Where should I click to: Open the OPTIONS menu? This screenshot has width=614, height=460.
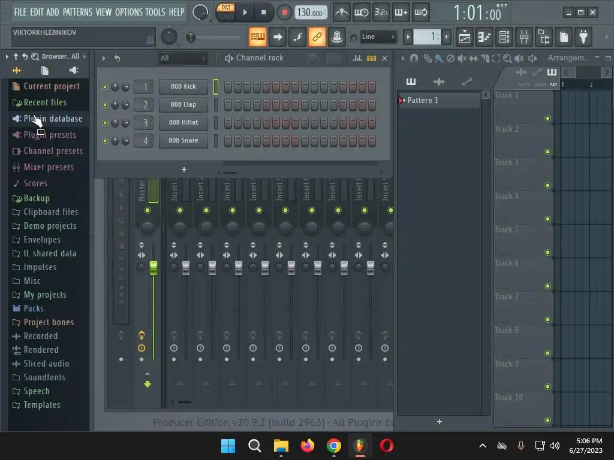129,12
